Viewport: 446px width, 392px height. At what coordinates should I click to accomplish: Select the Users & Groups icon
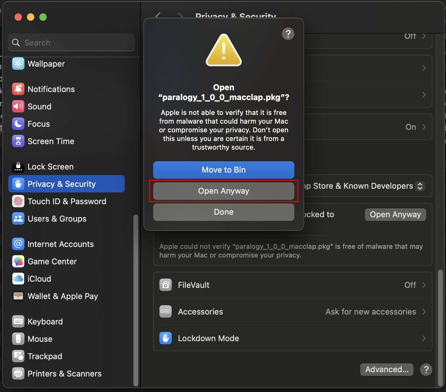(x=18, y=219)
